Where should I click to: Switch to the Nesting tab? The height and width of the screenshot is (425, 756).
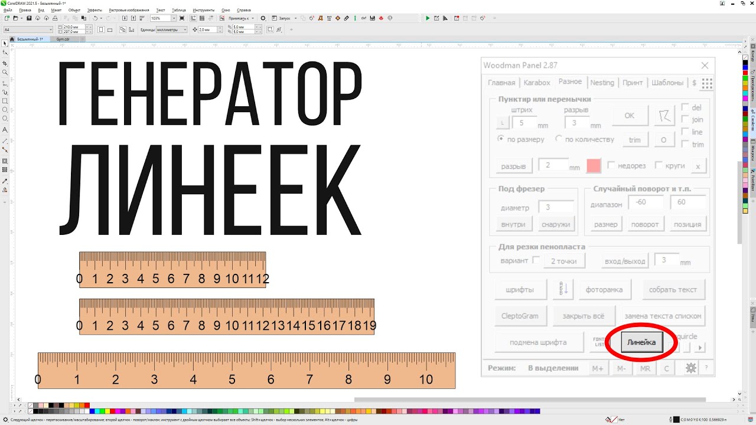602,83
